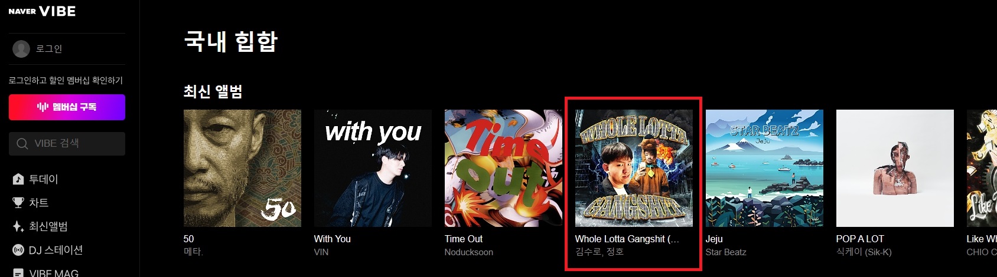Screen dimensions: 997x277
Task: Click artist name Star Beatz
Action: tap(726, 252)
